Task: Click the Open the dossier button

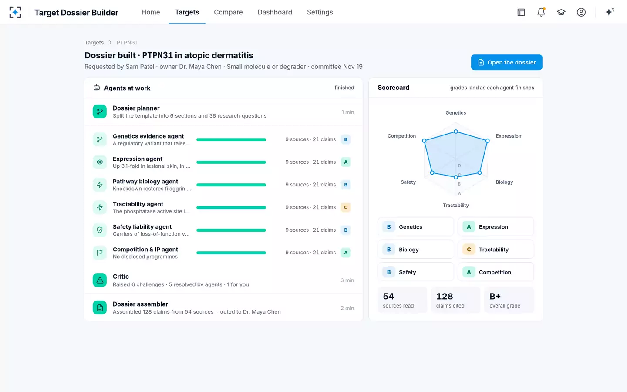Action: click(506, 62)
